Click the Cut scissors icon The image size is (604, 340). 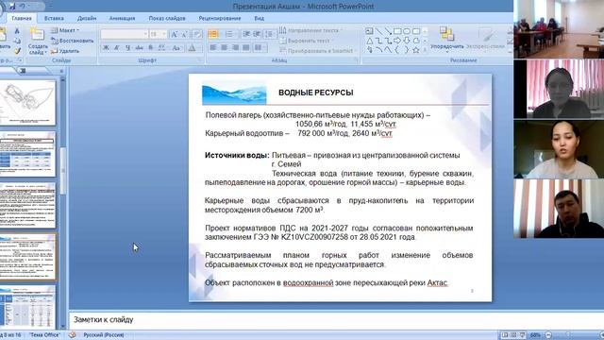click(x=17, y=31)
